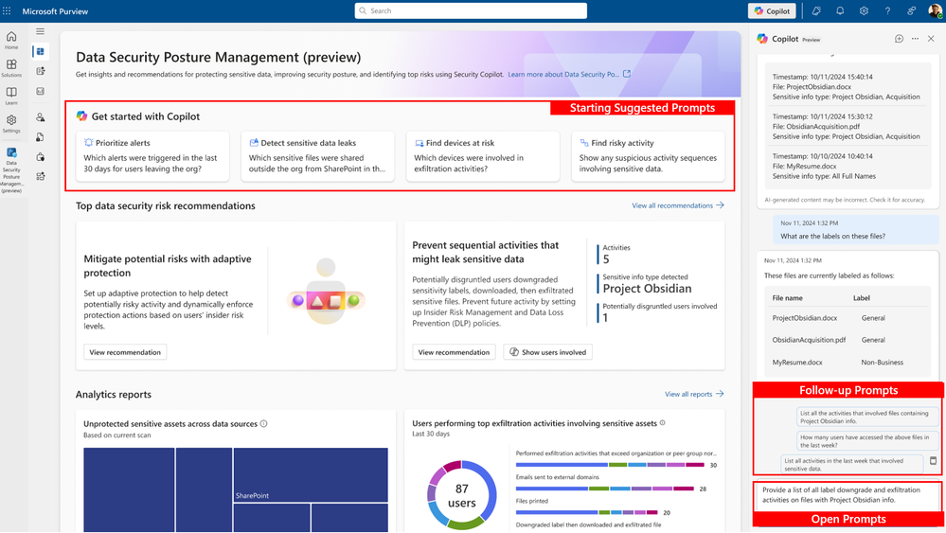Viewport: 946px width, 533px height.
Task: Select Prioritize alerts prompt card
Action: [x=152, y=156]
